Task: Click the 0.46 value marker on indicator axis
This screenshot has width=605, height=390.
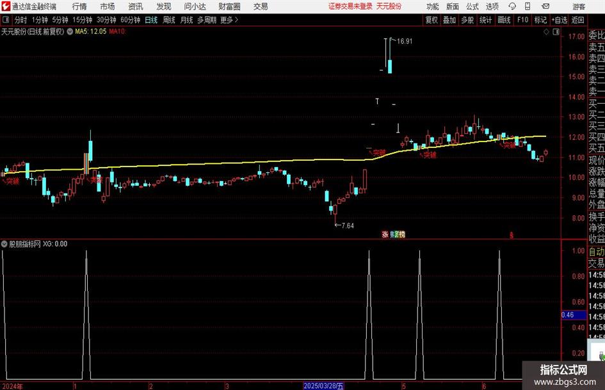Action: tap(574, 315)
